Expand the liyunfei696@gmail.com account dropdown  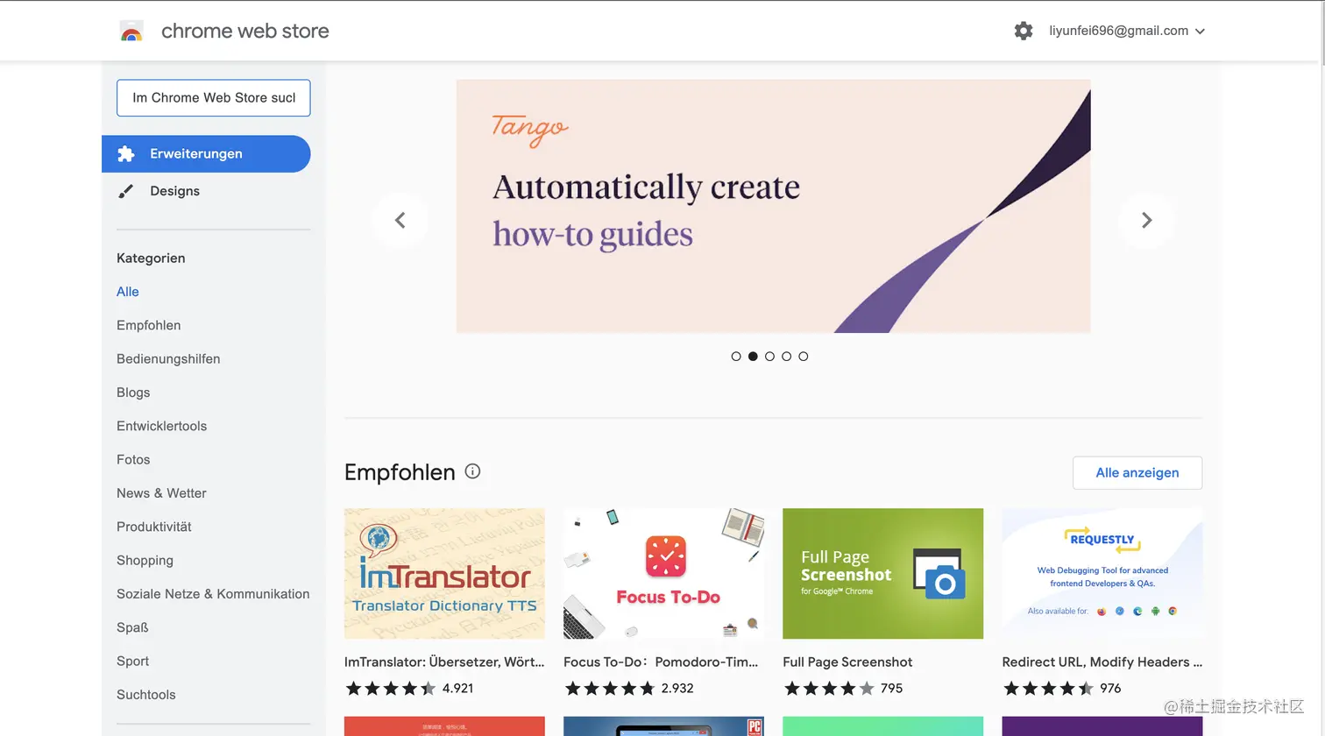tap(1127, 31)
